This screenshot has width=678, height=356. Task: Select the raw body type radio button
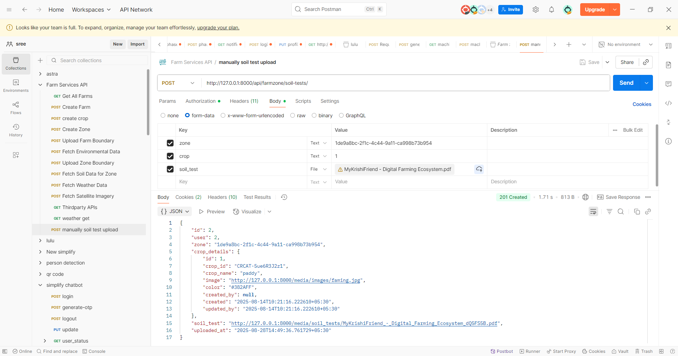pyautogui.click(x=293, y=115)
